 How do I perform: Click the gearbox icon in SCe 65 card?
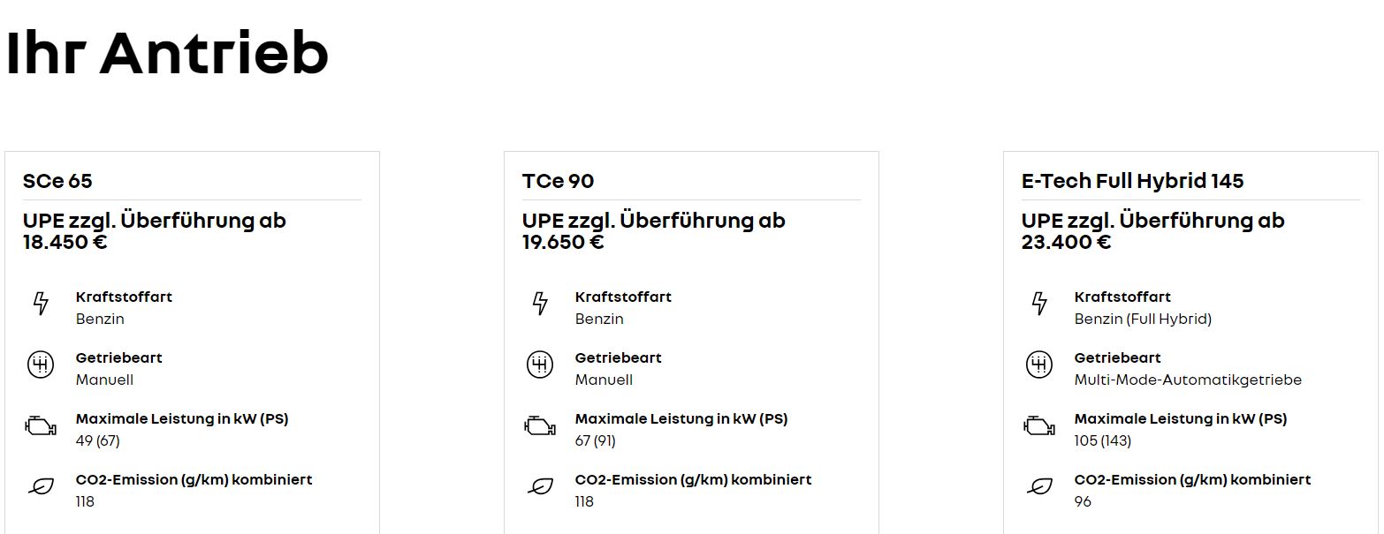[41, 365]
